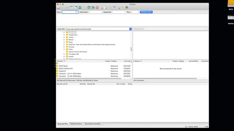Sort remote files by Filename column
The width and height of the screenshot is (234, 131).
(151, 61)
